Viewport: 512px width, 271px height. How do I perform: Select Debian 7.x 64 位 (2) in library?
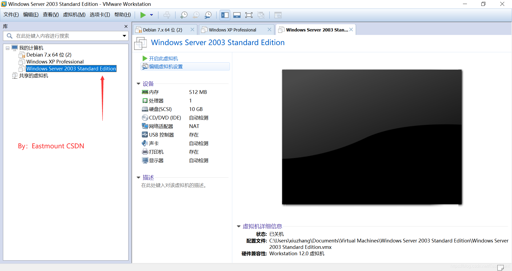[49, 55]
